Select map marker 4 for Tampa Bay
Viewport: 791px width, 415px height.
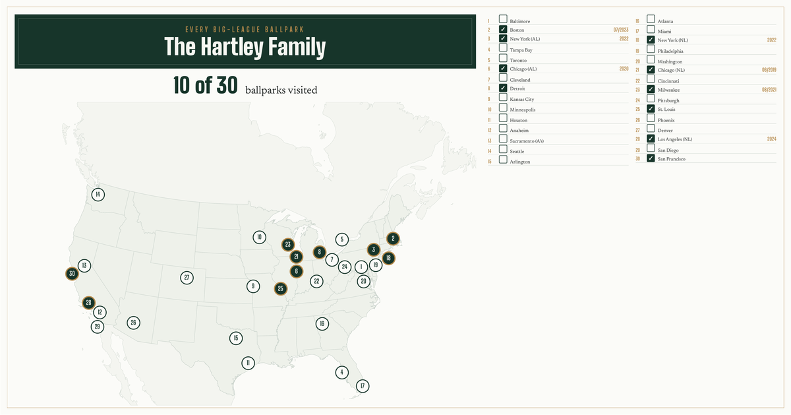pyautogui.click(x=341, y=372)
